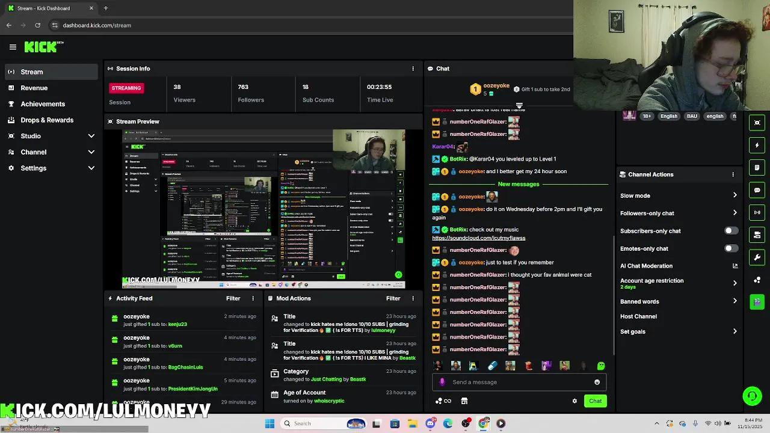Screen dimensions: 770x433
Task: Go to Achievements in sidebar
Action: click(50, 104)
